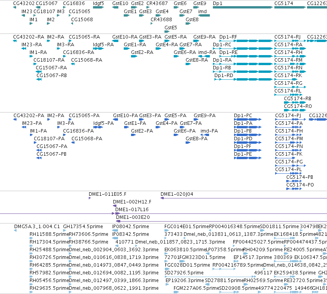Click the Idgf5-PA protein feature
The width and height of the screenshot is (327, 294).
pyautogui.click(x=98, y=127)
